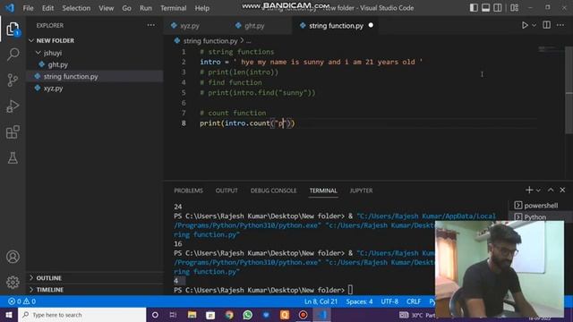Open the File menu
The height and width of the screenshot is (322, 573).
tap(28, 8)
